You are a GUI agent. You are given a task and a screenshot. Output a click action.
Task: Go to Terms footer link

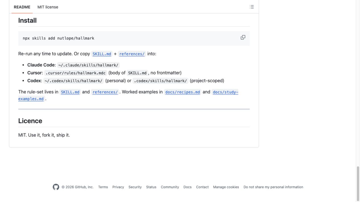(103, 187)
